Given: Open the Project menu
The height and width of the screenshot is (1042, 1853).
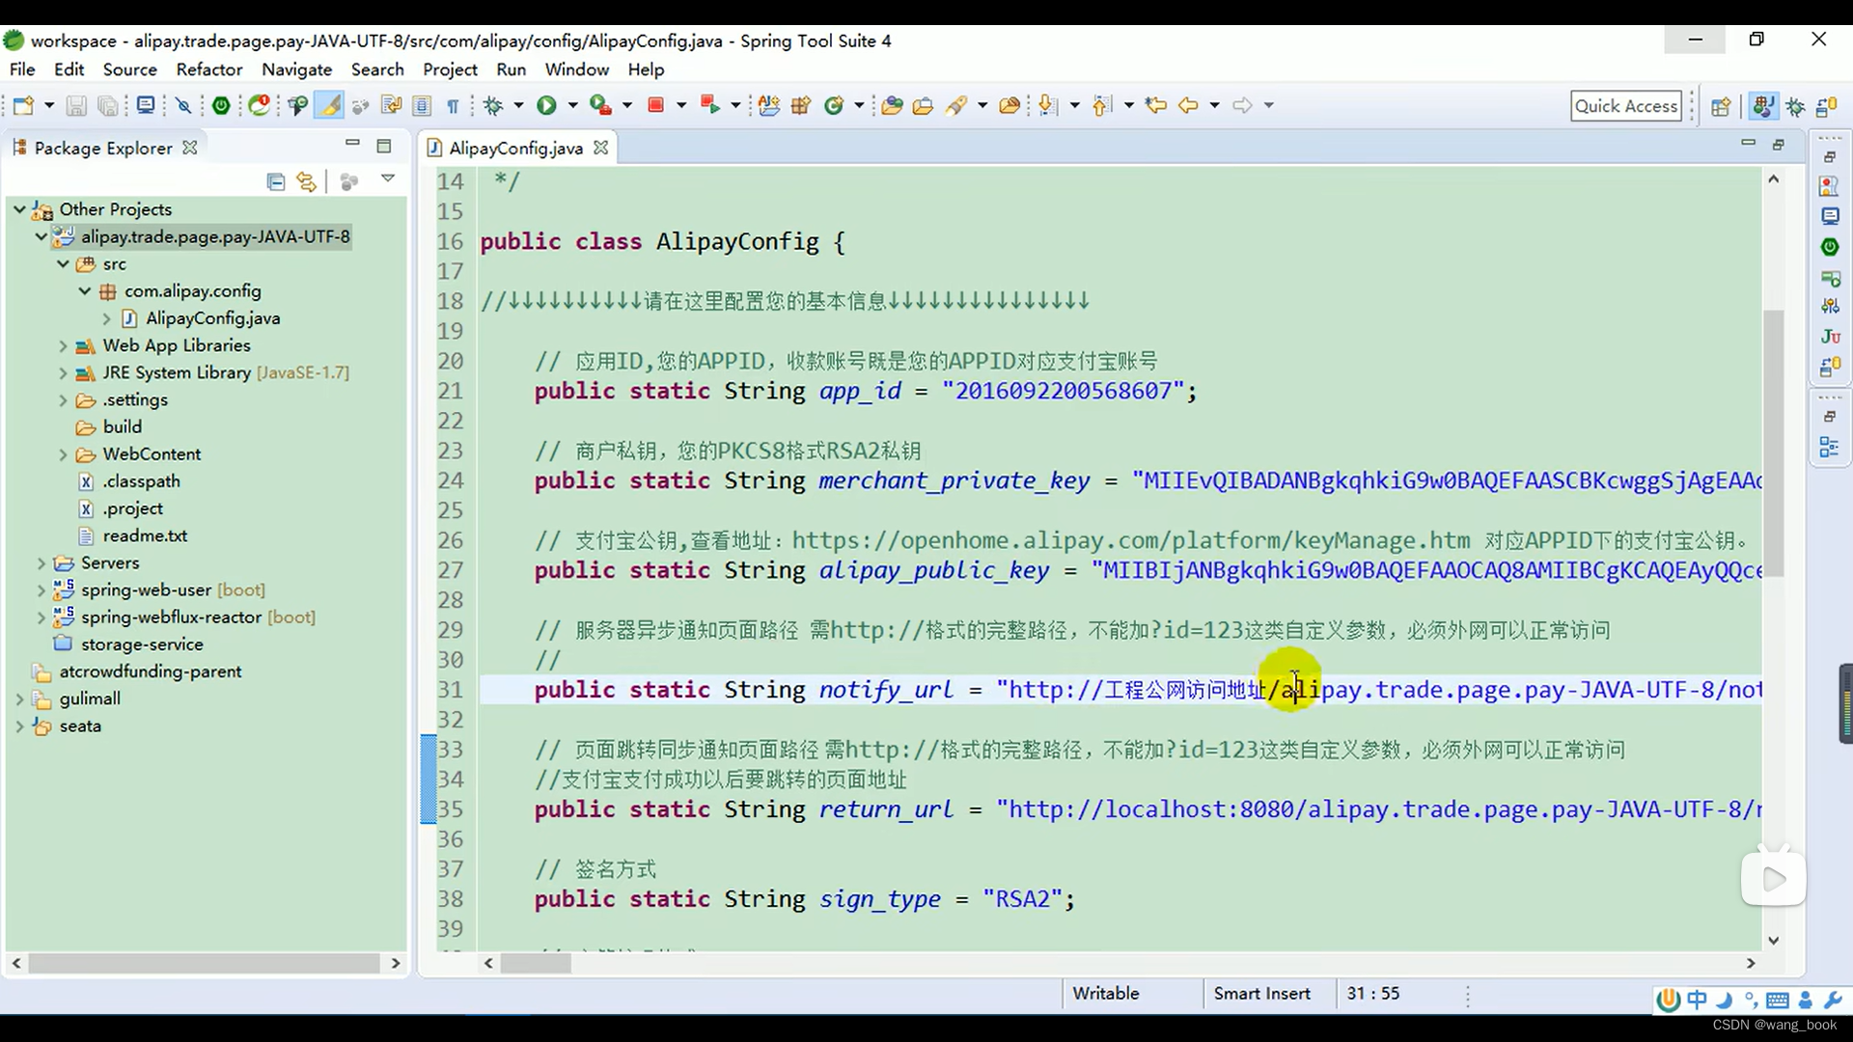Looking at the screenshot, I should click(450, 69).
